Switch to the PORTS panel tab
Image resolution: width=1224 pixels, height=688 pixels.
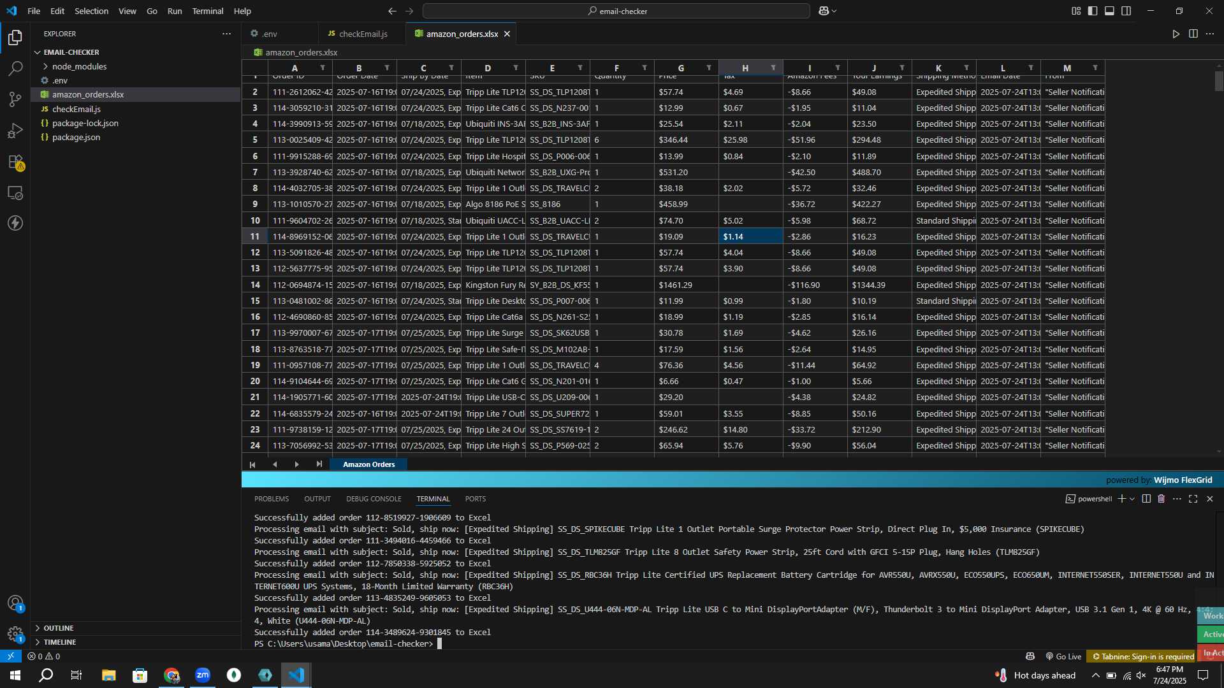476,499
